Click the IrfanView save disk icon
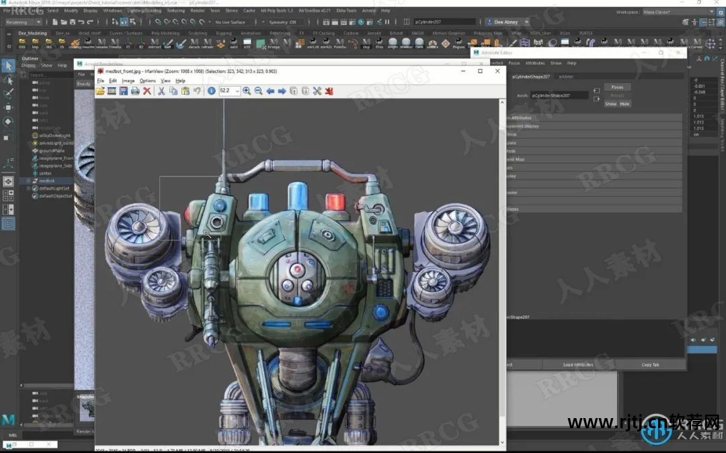 pyautogui.click(x=124, y=91)
